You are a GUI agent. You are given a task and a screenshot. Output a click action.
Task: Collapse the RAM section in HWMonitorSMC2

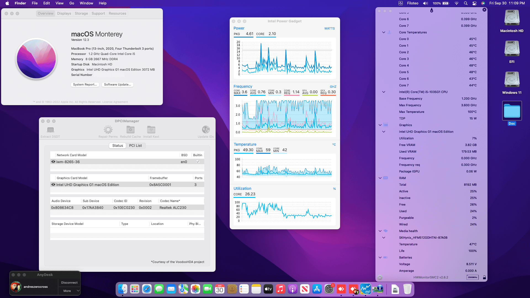pos(380,178)
